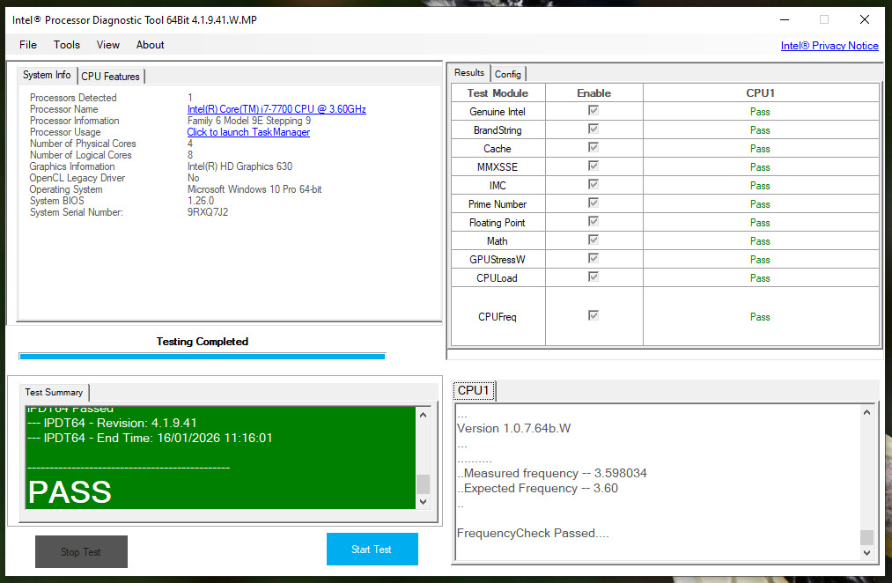892x583 pixels.
Task: Click Measured frequency 3.598034 line
Action: tap(552, 473)
